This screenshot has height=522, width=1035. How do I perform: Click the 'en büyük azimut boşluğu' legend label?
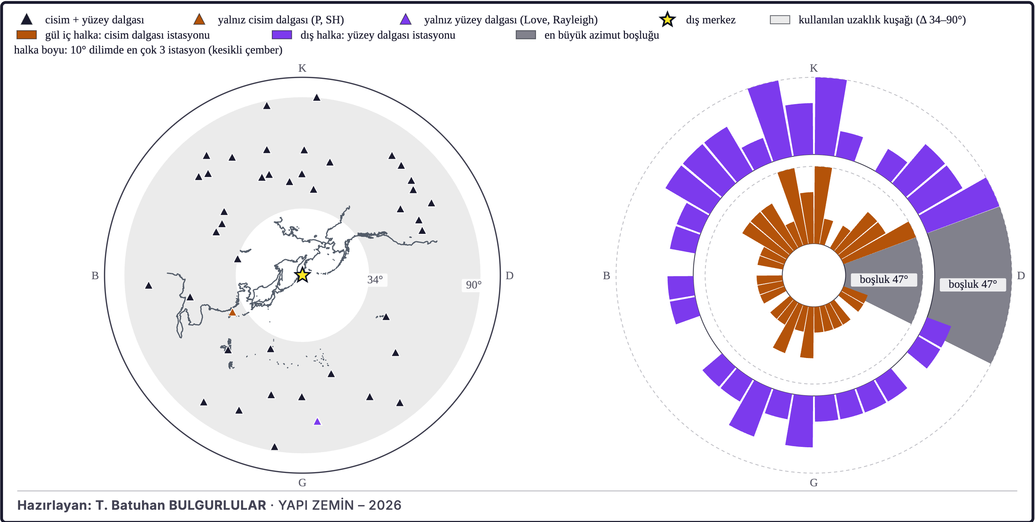602,35
